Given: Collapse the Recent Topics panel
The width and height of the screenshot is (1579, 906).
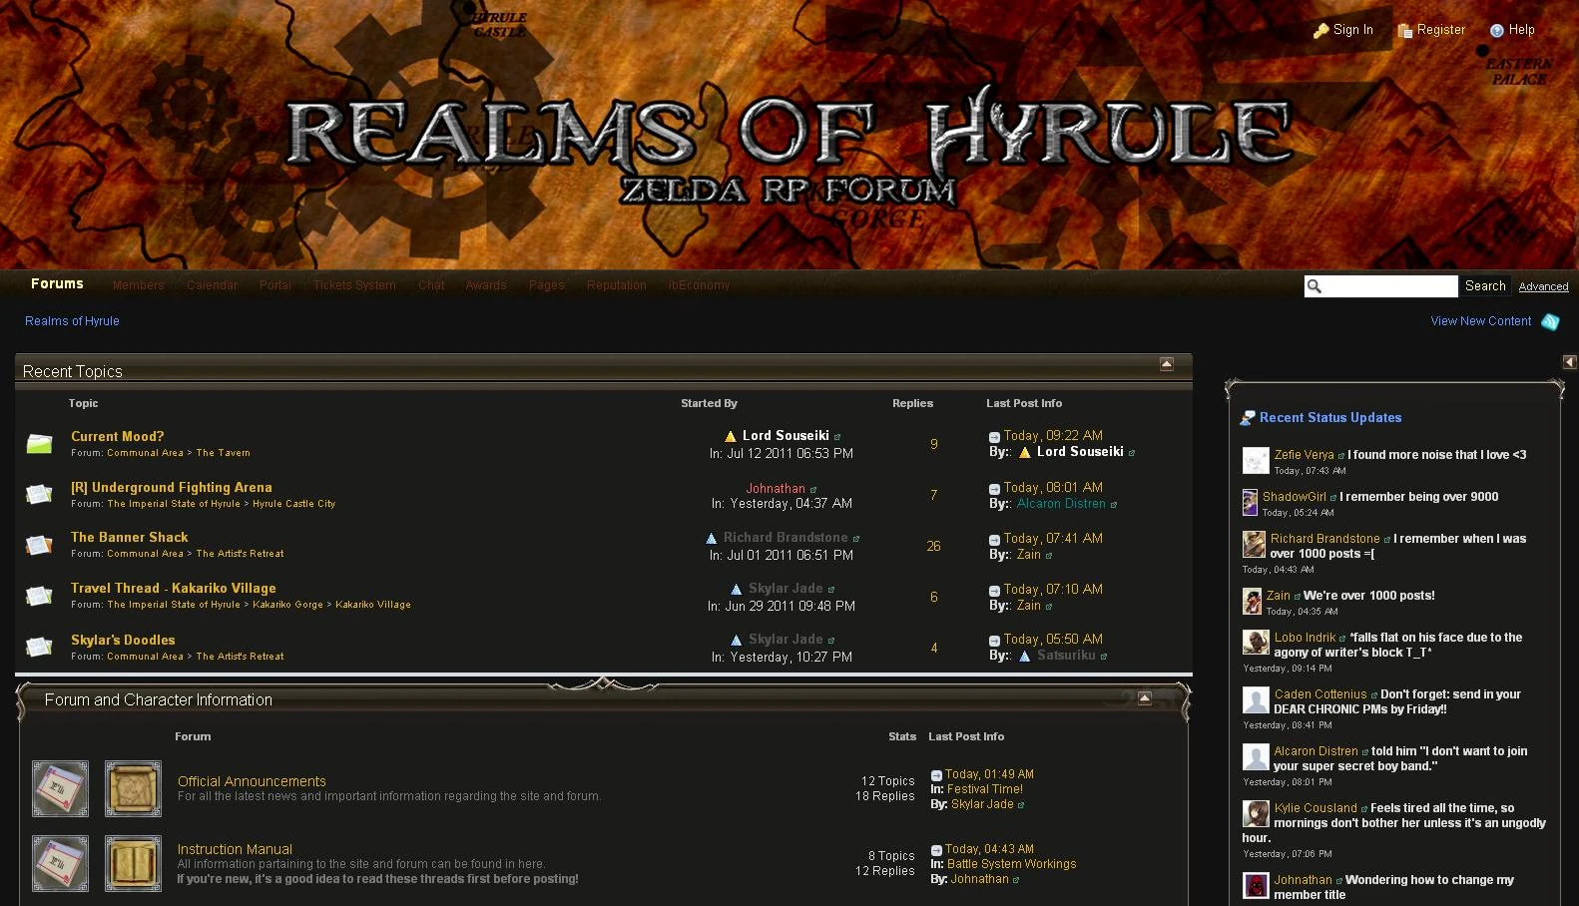Looking at the screenshot, I should 1167,364.
